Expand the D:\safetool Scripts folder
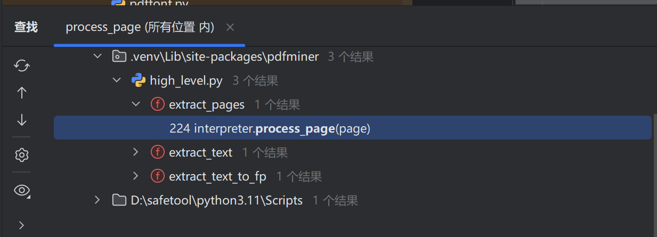 [97, 200]
